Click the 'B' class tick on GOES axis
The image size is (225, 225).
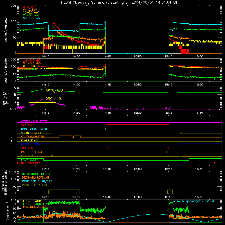[15, 94]
